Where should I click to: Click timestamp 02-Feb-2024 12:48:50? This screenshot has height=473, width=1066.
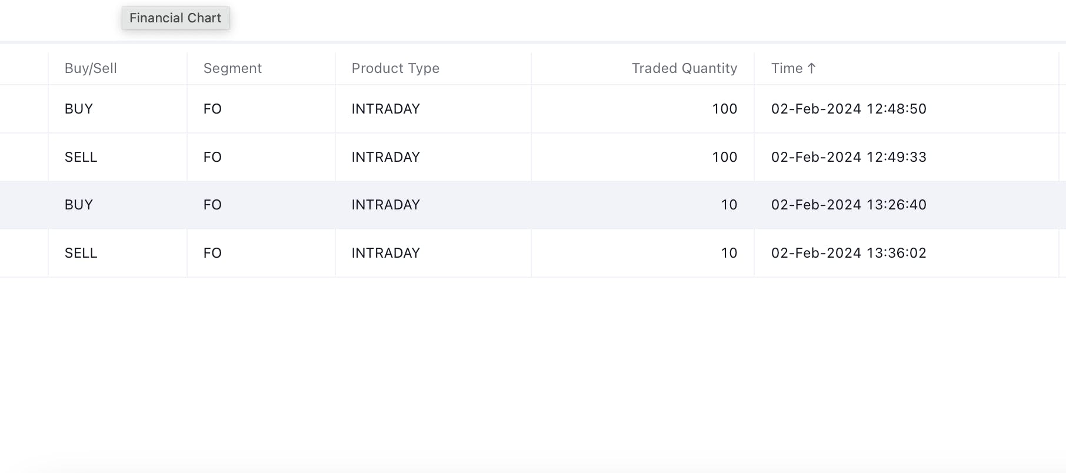(x=848, y=109)
